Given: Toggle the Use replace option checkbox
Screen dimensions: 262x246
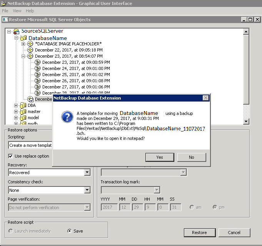Looking at the screenshot, I should [x=10, y=156].
